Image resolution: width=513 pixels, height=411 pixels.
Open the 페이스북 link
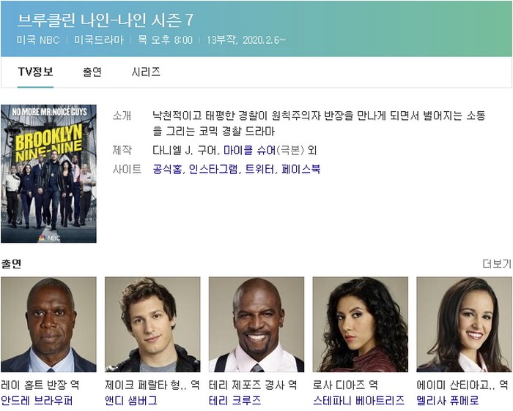point(300,169)
